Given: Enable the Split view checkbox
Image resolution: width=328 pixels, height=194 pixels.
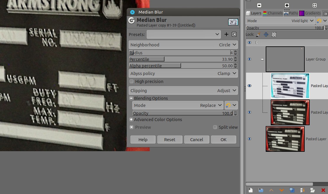Looking at the screenshot, I should pyautogui.click(x=215, y=127).
